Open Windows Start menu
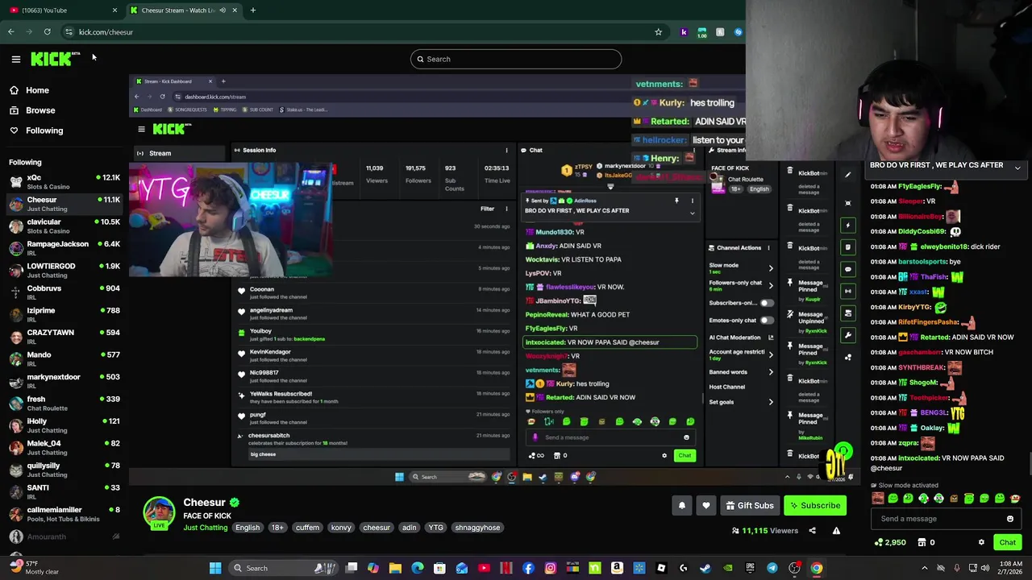Screen dimensions: 1032x580 pyautogui.click(x=215, y=568)
